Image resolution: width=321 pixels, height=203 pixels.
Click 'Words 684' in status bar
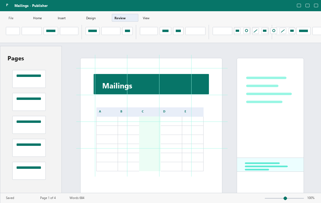pos(77,198)
